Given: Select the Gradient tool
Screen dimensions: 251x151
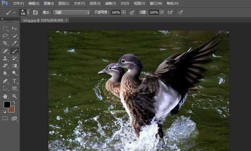Looking at the screenshot, I should [x=14, y=66].
